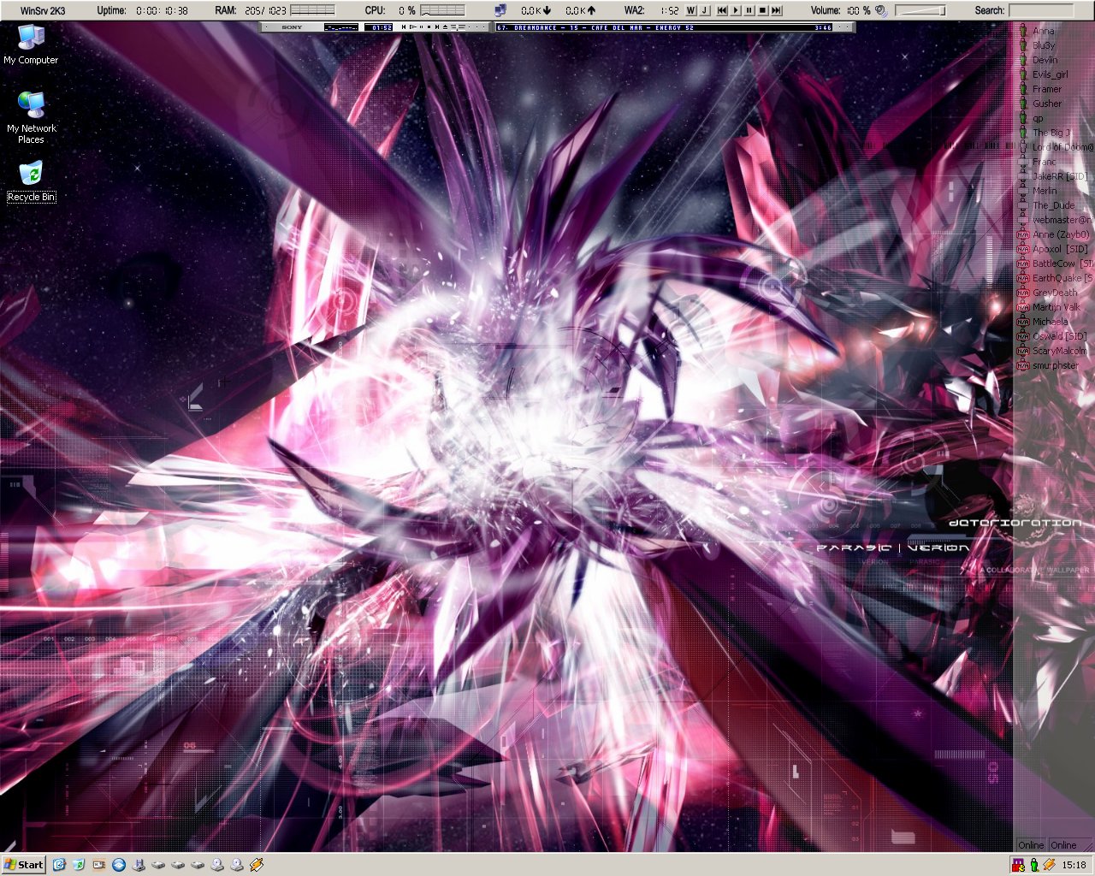Viewport: 1095px width, 876px height.
Task: Click the Uptime counter value
Action: click(162, 10)
